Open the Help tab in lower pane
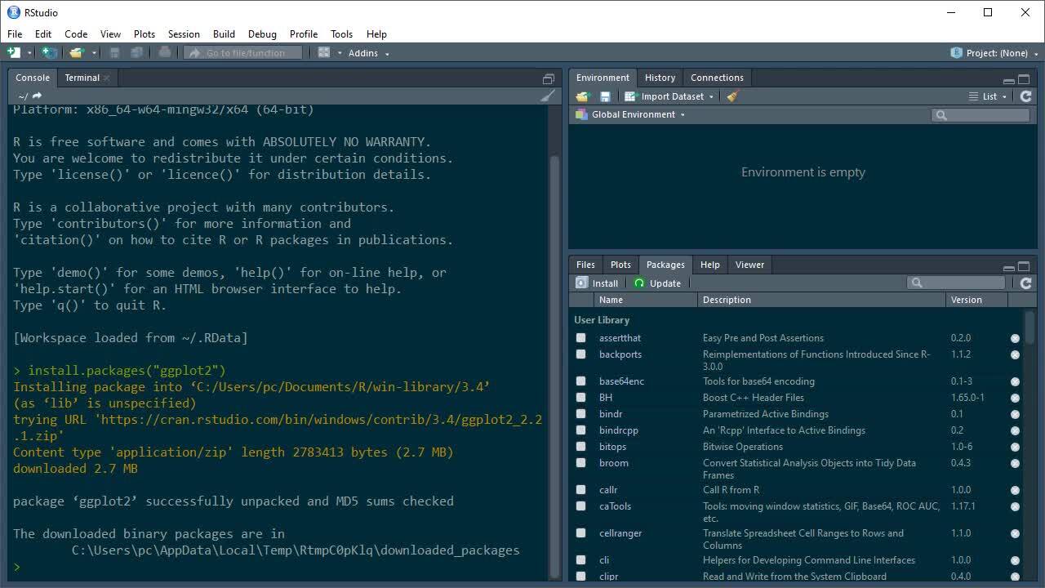 click(710, 265)
